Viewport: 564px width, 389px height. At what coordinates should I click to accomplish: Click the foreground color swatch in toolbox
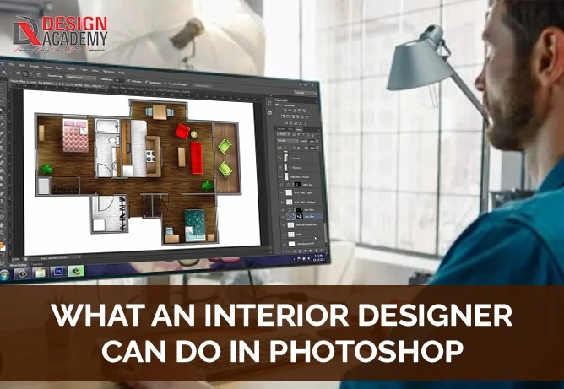point(3,246)
